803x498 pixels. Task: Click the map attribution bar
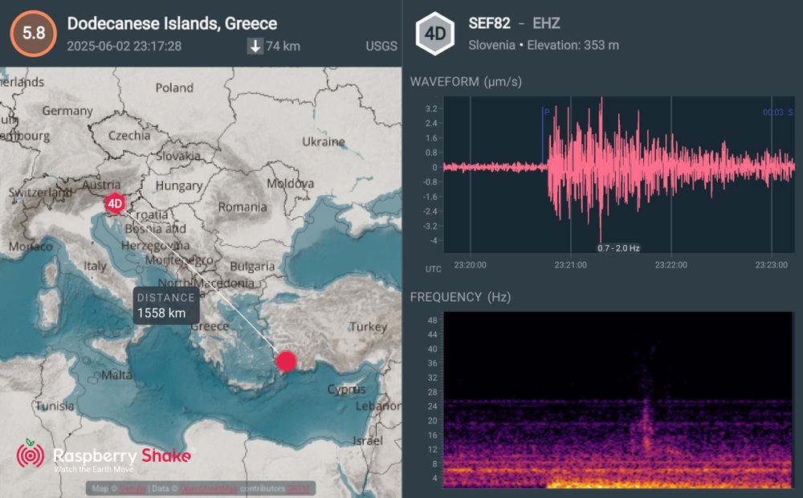point(201,488)
